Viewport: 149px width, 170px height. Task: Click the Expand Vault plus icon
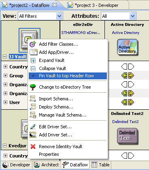click(x=33, y=61)
